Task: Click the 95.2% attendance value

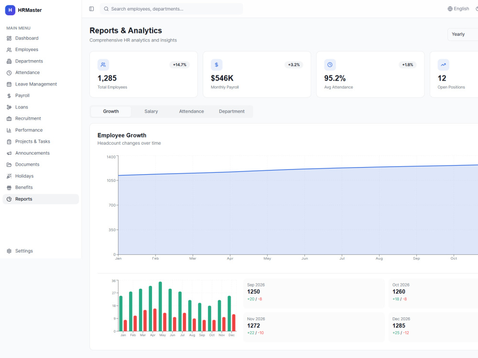Action: [335, 78]
